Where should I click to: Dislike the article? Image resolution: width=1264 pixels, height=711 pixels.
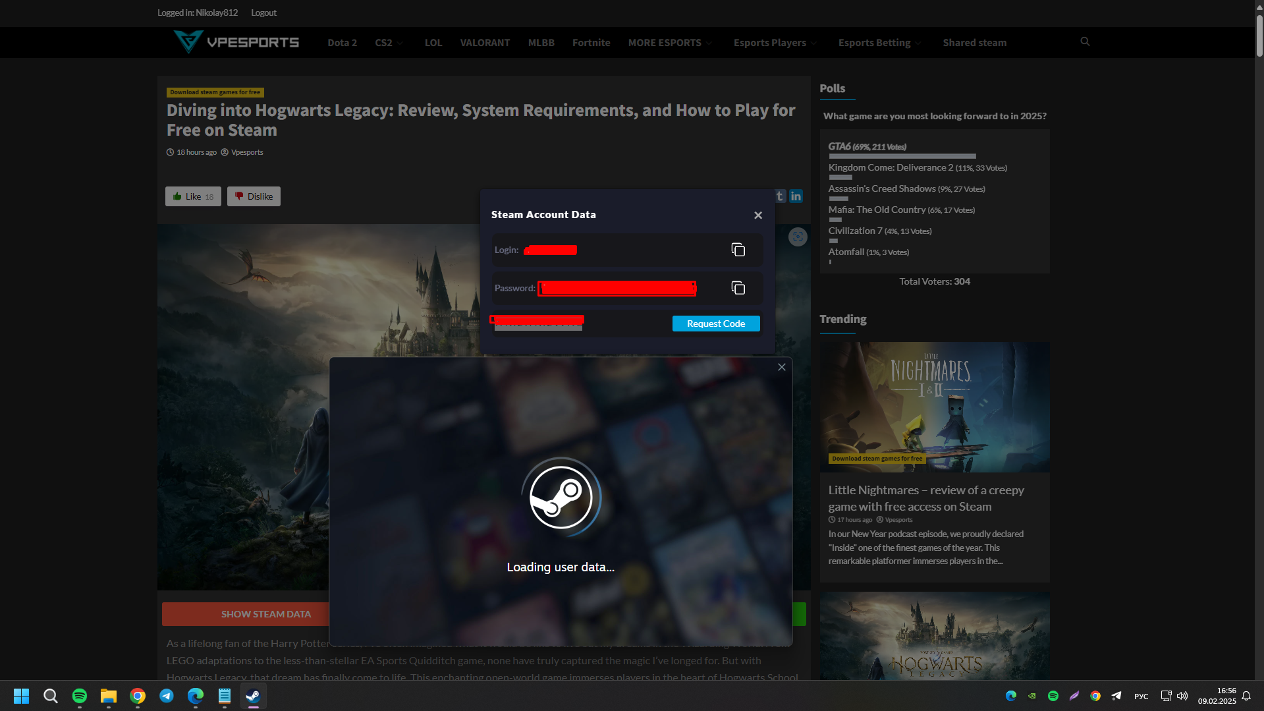pos(254,196)
